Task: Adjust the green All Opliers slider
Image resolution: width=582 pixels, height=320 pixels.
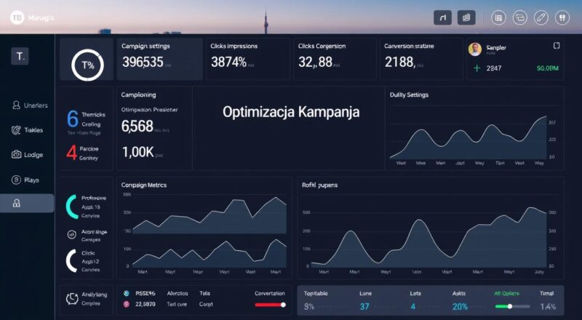Action: 513,306
